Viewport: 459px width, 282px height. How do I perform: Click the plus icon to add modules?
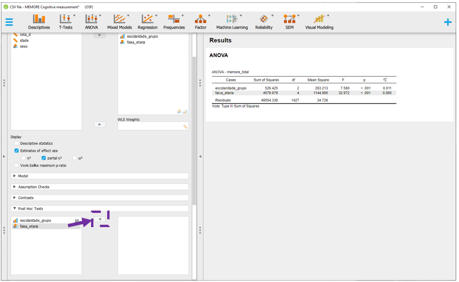coord(448,22)
